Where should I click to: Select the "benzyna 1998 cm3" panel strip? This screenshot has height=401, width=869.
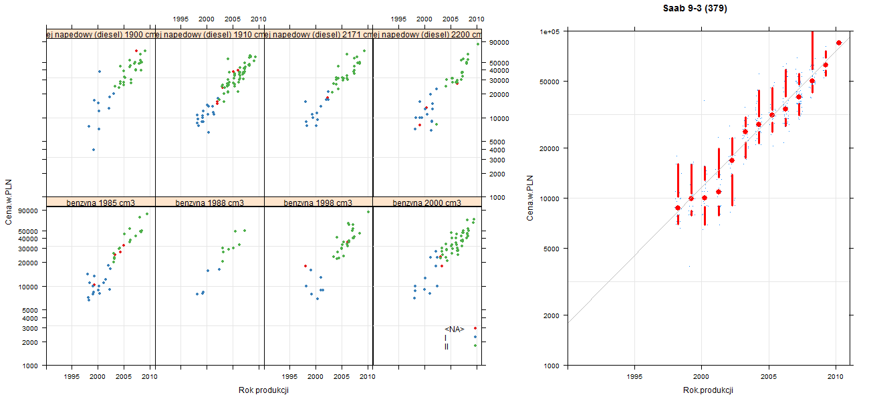tap(318, 203)
